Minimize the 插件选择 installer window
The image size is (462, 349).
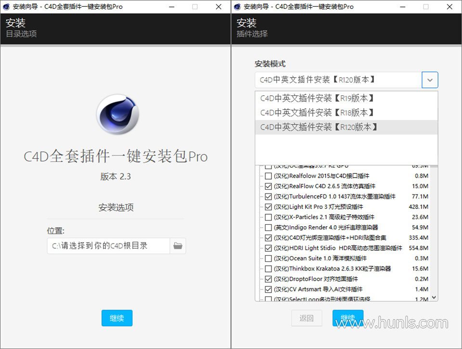click(x=403, y=6)
